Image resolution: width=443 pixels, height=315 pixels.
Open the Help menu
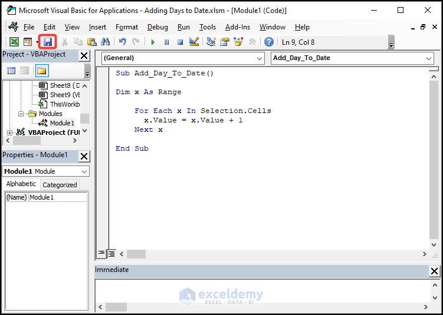tap(302, 27)
